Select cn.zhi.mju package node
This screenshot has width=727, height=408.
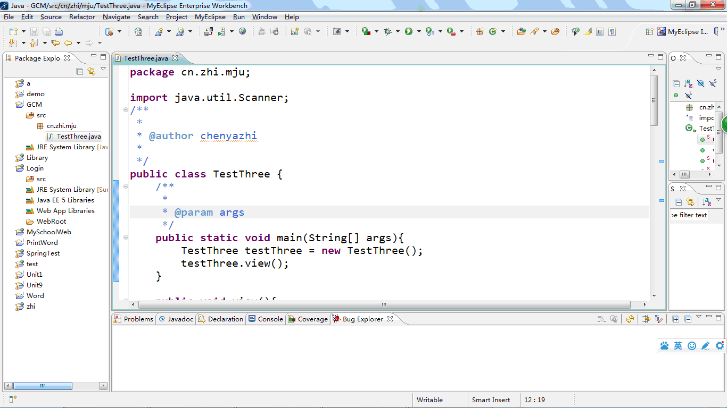[56, 126]
